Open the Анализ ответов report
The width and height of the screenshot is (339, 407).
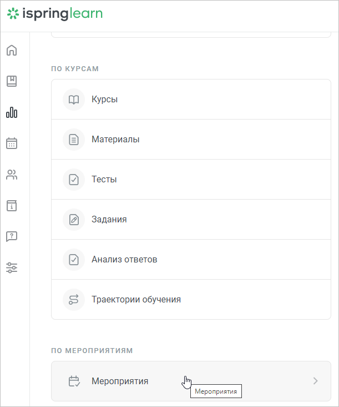pos(191,259)
